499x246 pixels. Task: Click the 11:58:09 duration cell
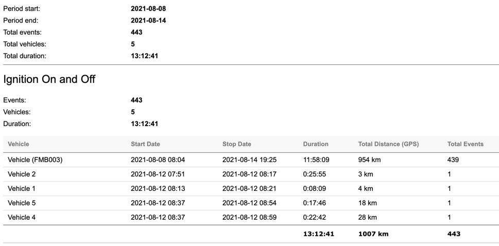pyautogui.click(x=316, y=160)
